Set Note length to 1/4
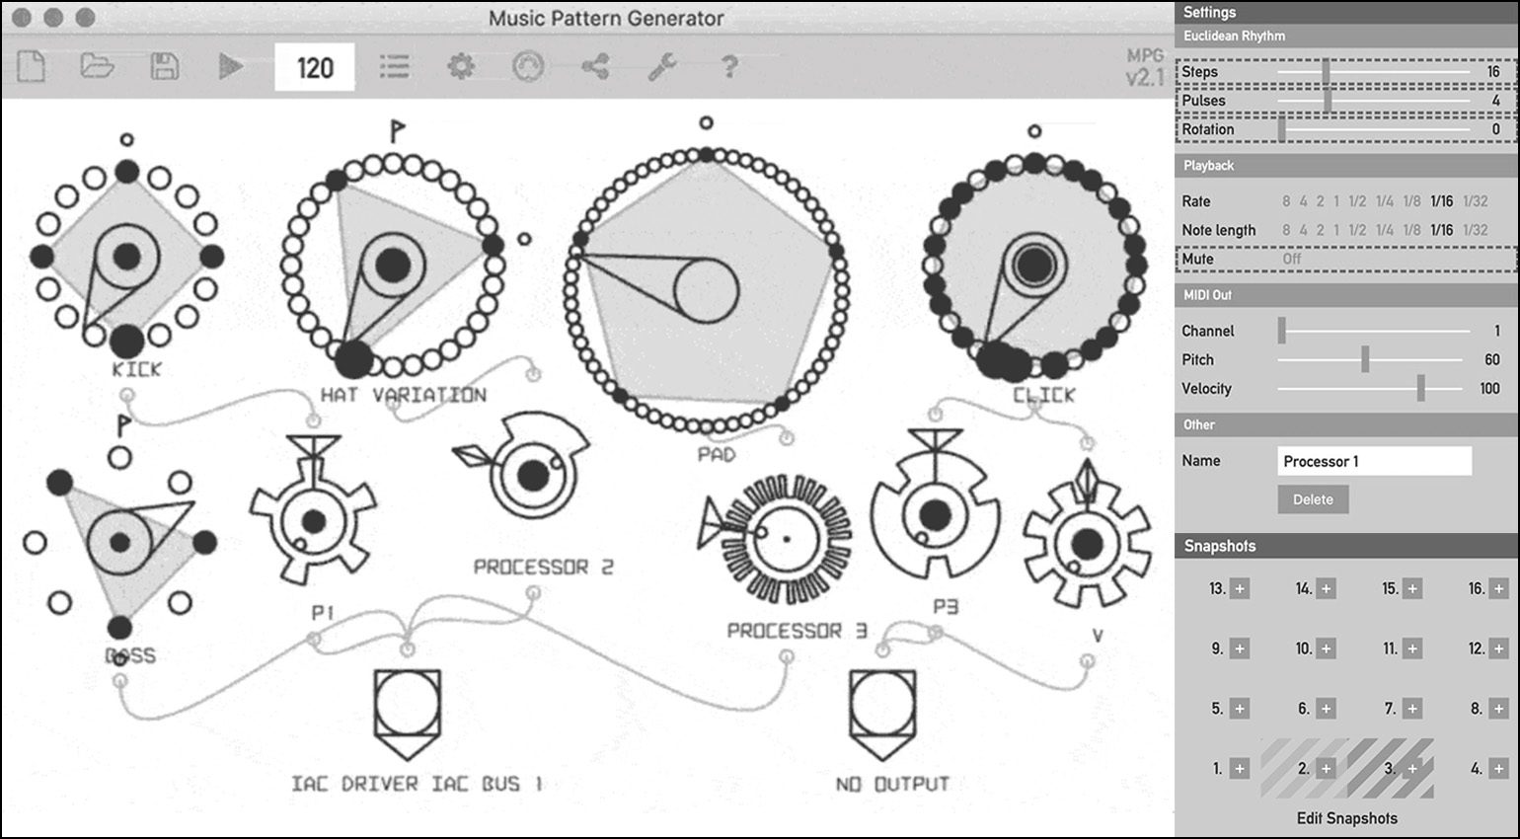Screen dimensions: 1520x839 tap(1385, 230)
